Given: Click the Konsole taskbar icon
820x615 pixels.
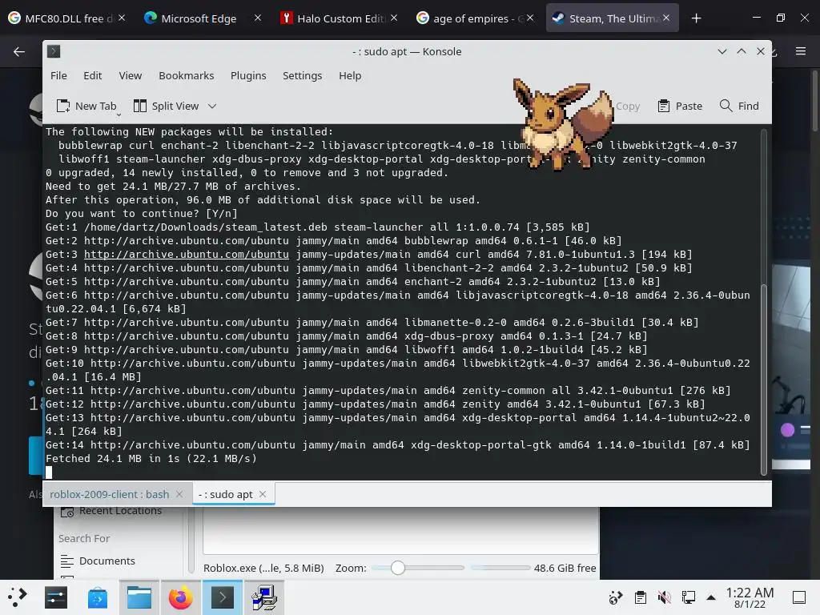Looking at the screenshot, I should point(223,597).
